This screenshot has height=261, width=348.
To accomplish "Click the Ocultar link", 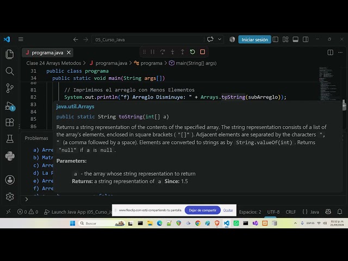I will [228, 210].
